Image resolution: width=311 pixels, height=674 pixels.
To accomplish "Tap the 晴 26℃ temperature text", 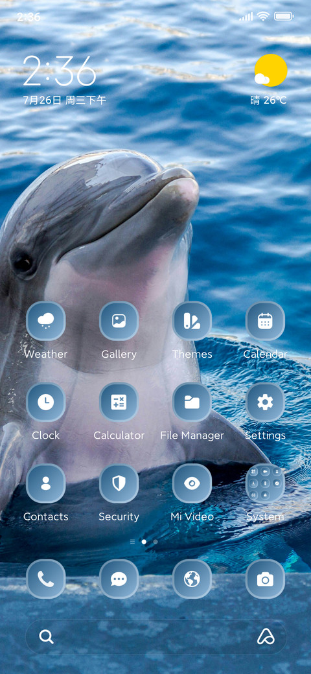I will pyautogui.click(x=268, y=100).
